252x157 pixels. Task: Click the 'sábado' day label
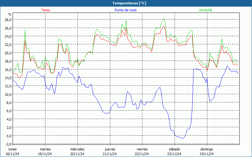tap(175, 149)
